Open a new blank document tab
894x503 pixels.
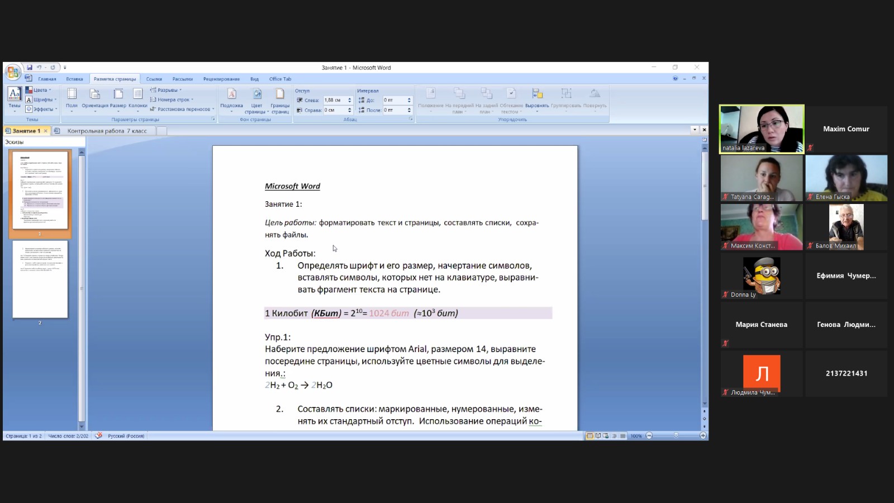click(x=161, y=131)
